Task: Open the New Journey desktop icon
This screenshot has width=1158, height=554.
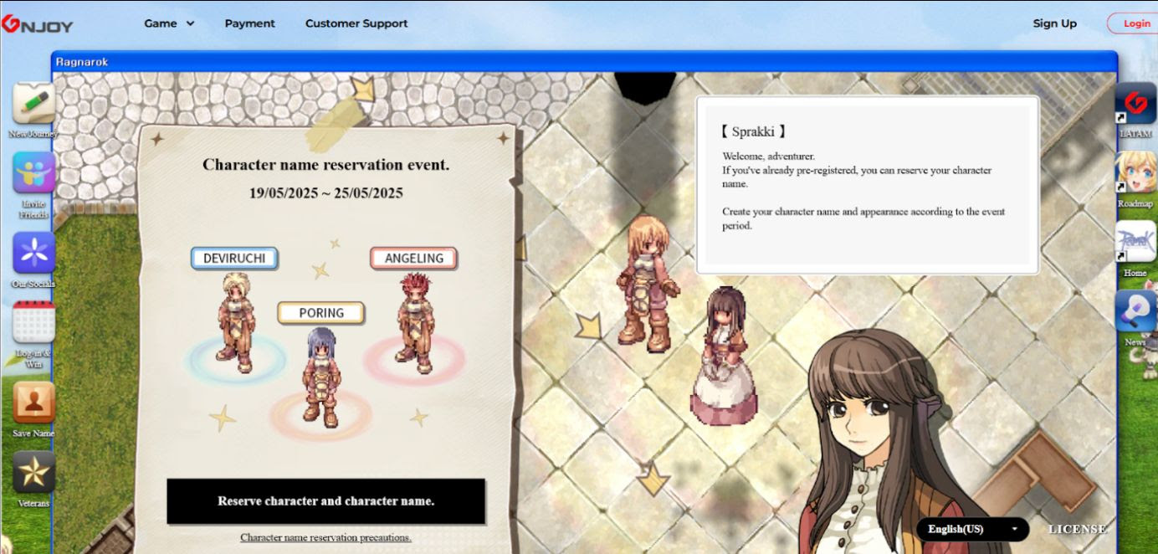Action: [33, 104]
